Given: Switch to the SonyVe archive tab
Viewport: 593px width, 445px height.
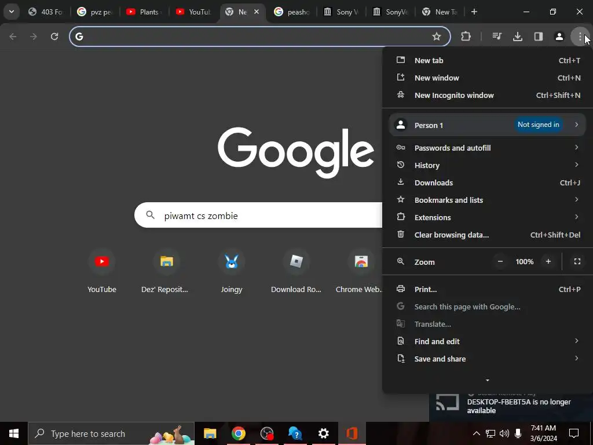Looking at the screenshot, I should pos(390,12).
